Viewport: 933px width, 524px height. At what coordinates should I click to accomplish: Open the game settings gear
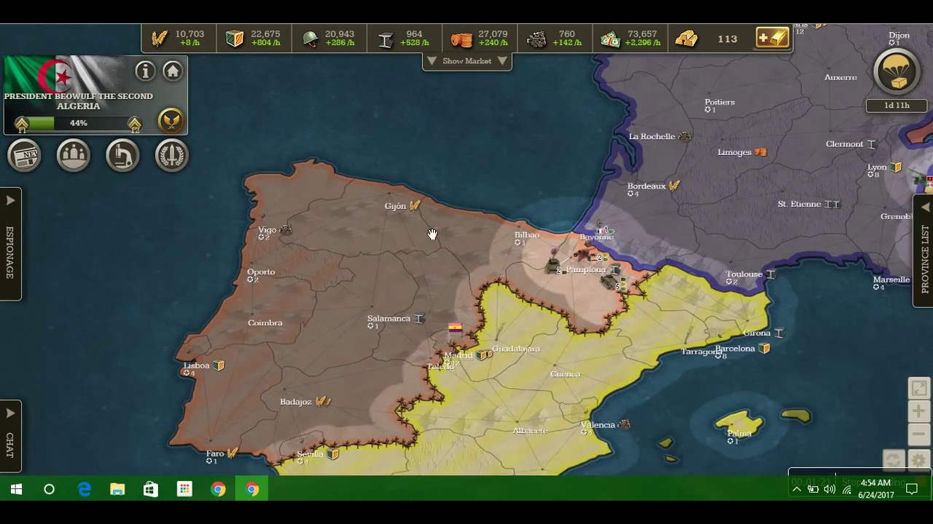[x=918, y=460]
